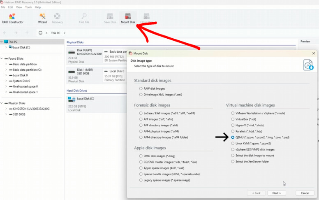Click Cancel in Mount Disk dialog

[x=305, y=193]
